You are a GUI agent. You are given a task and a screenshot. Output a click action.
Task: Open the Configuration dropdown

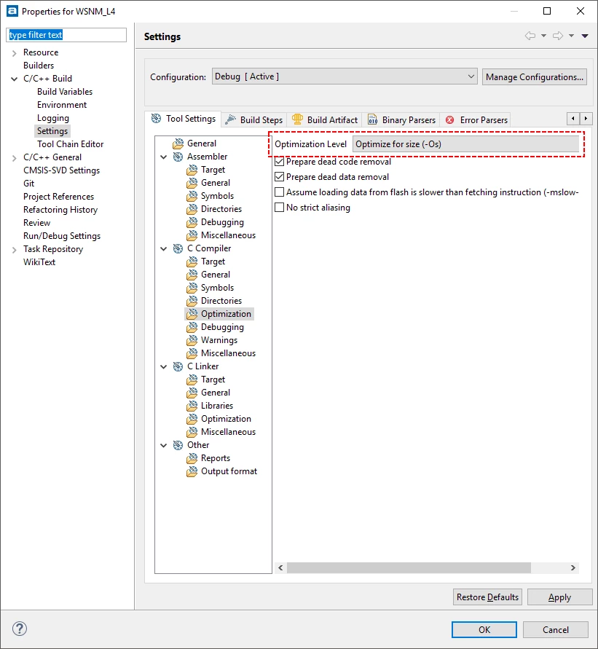[x=345, y=77]
